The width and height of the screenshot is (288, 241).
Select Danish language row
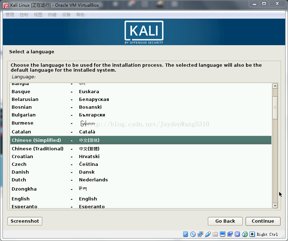[x=141, y=172]
